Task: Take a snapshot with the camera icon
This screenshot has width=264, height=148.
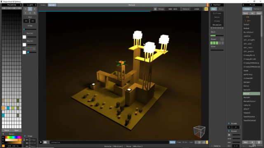Action: point(45,142)
